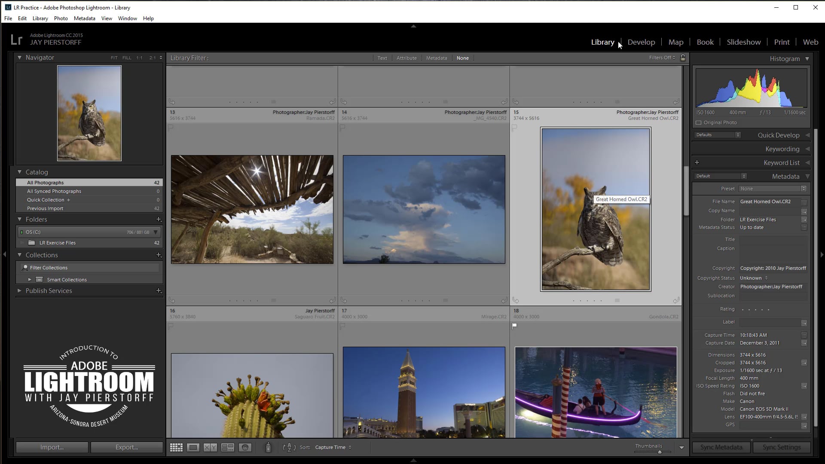This screenshot has width=825, height=464.
Task: Open the Metadata menu in menu bar
Action: pos(84,18)
